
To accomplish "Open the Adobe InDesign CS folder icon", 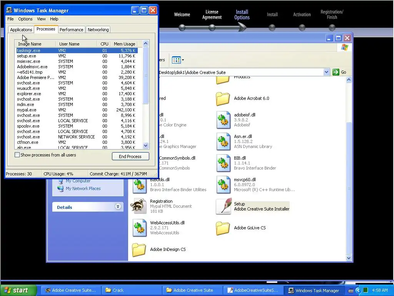I will [x=139, y=250].
